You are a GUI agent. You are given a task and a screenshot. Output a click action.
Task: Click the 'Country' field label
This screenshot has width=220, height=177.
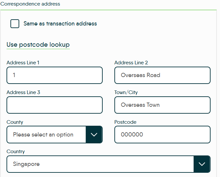pos(16,152)
